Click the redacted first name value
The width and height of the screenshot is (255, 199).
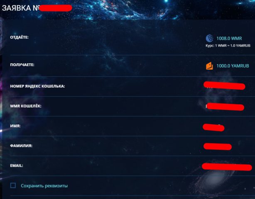(x=213, y=127)
